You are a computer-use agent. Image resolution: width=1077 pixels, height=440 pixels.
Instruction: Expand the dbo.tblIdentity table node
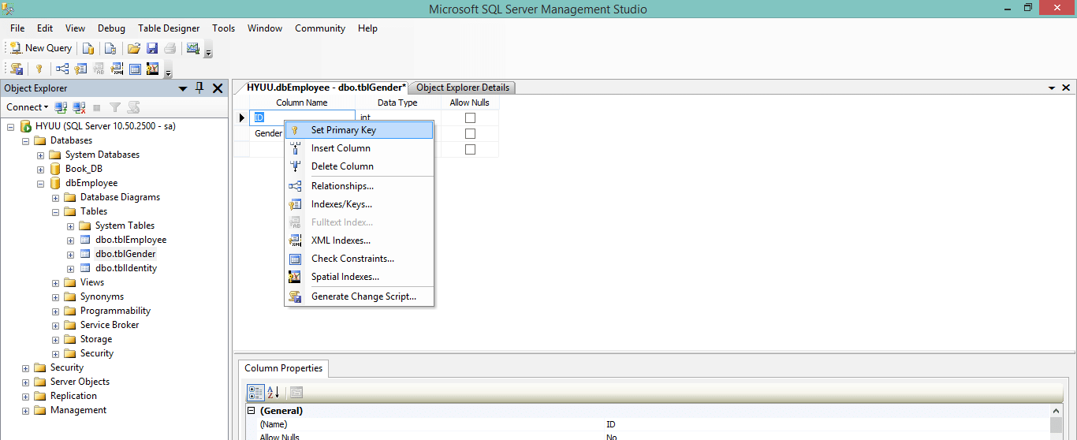71,268
